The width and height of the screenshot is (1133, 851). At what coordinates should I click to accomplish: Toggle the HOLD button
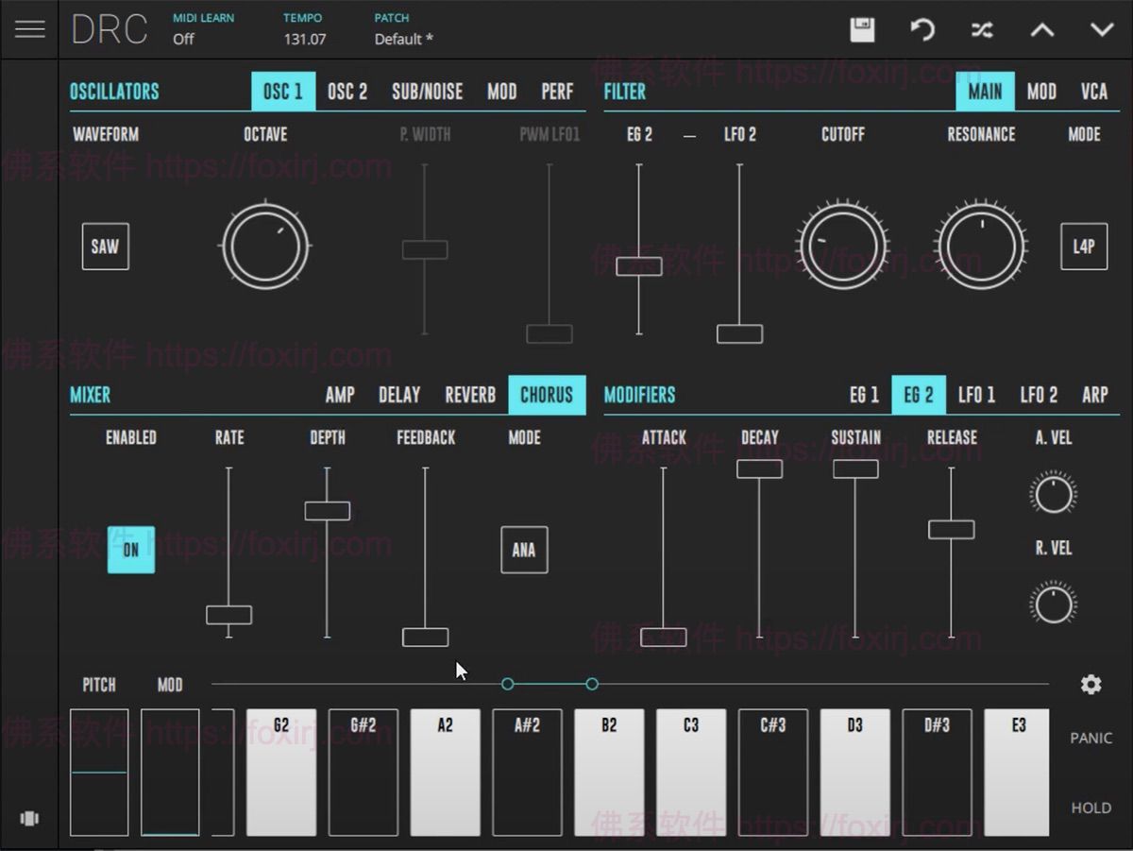pos(1091,808)
